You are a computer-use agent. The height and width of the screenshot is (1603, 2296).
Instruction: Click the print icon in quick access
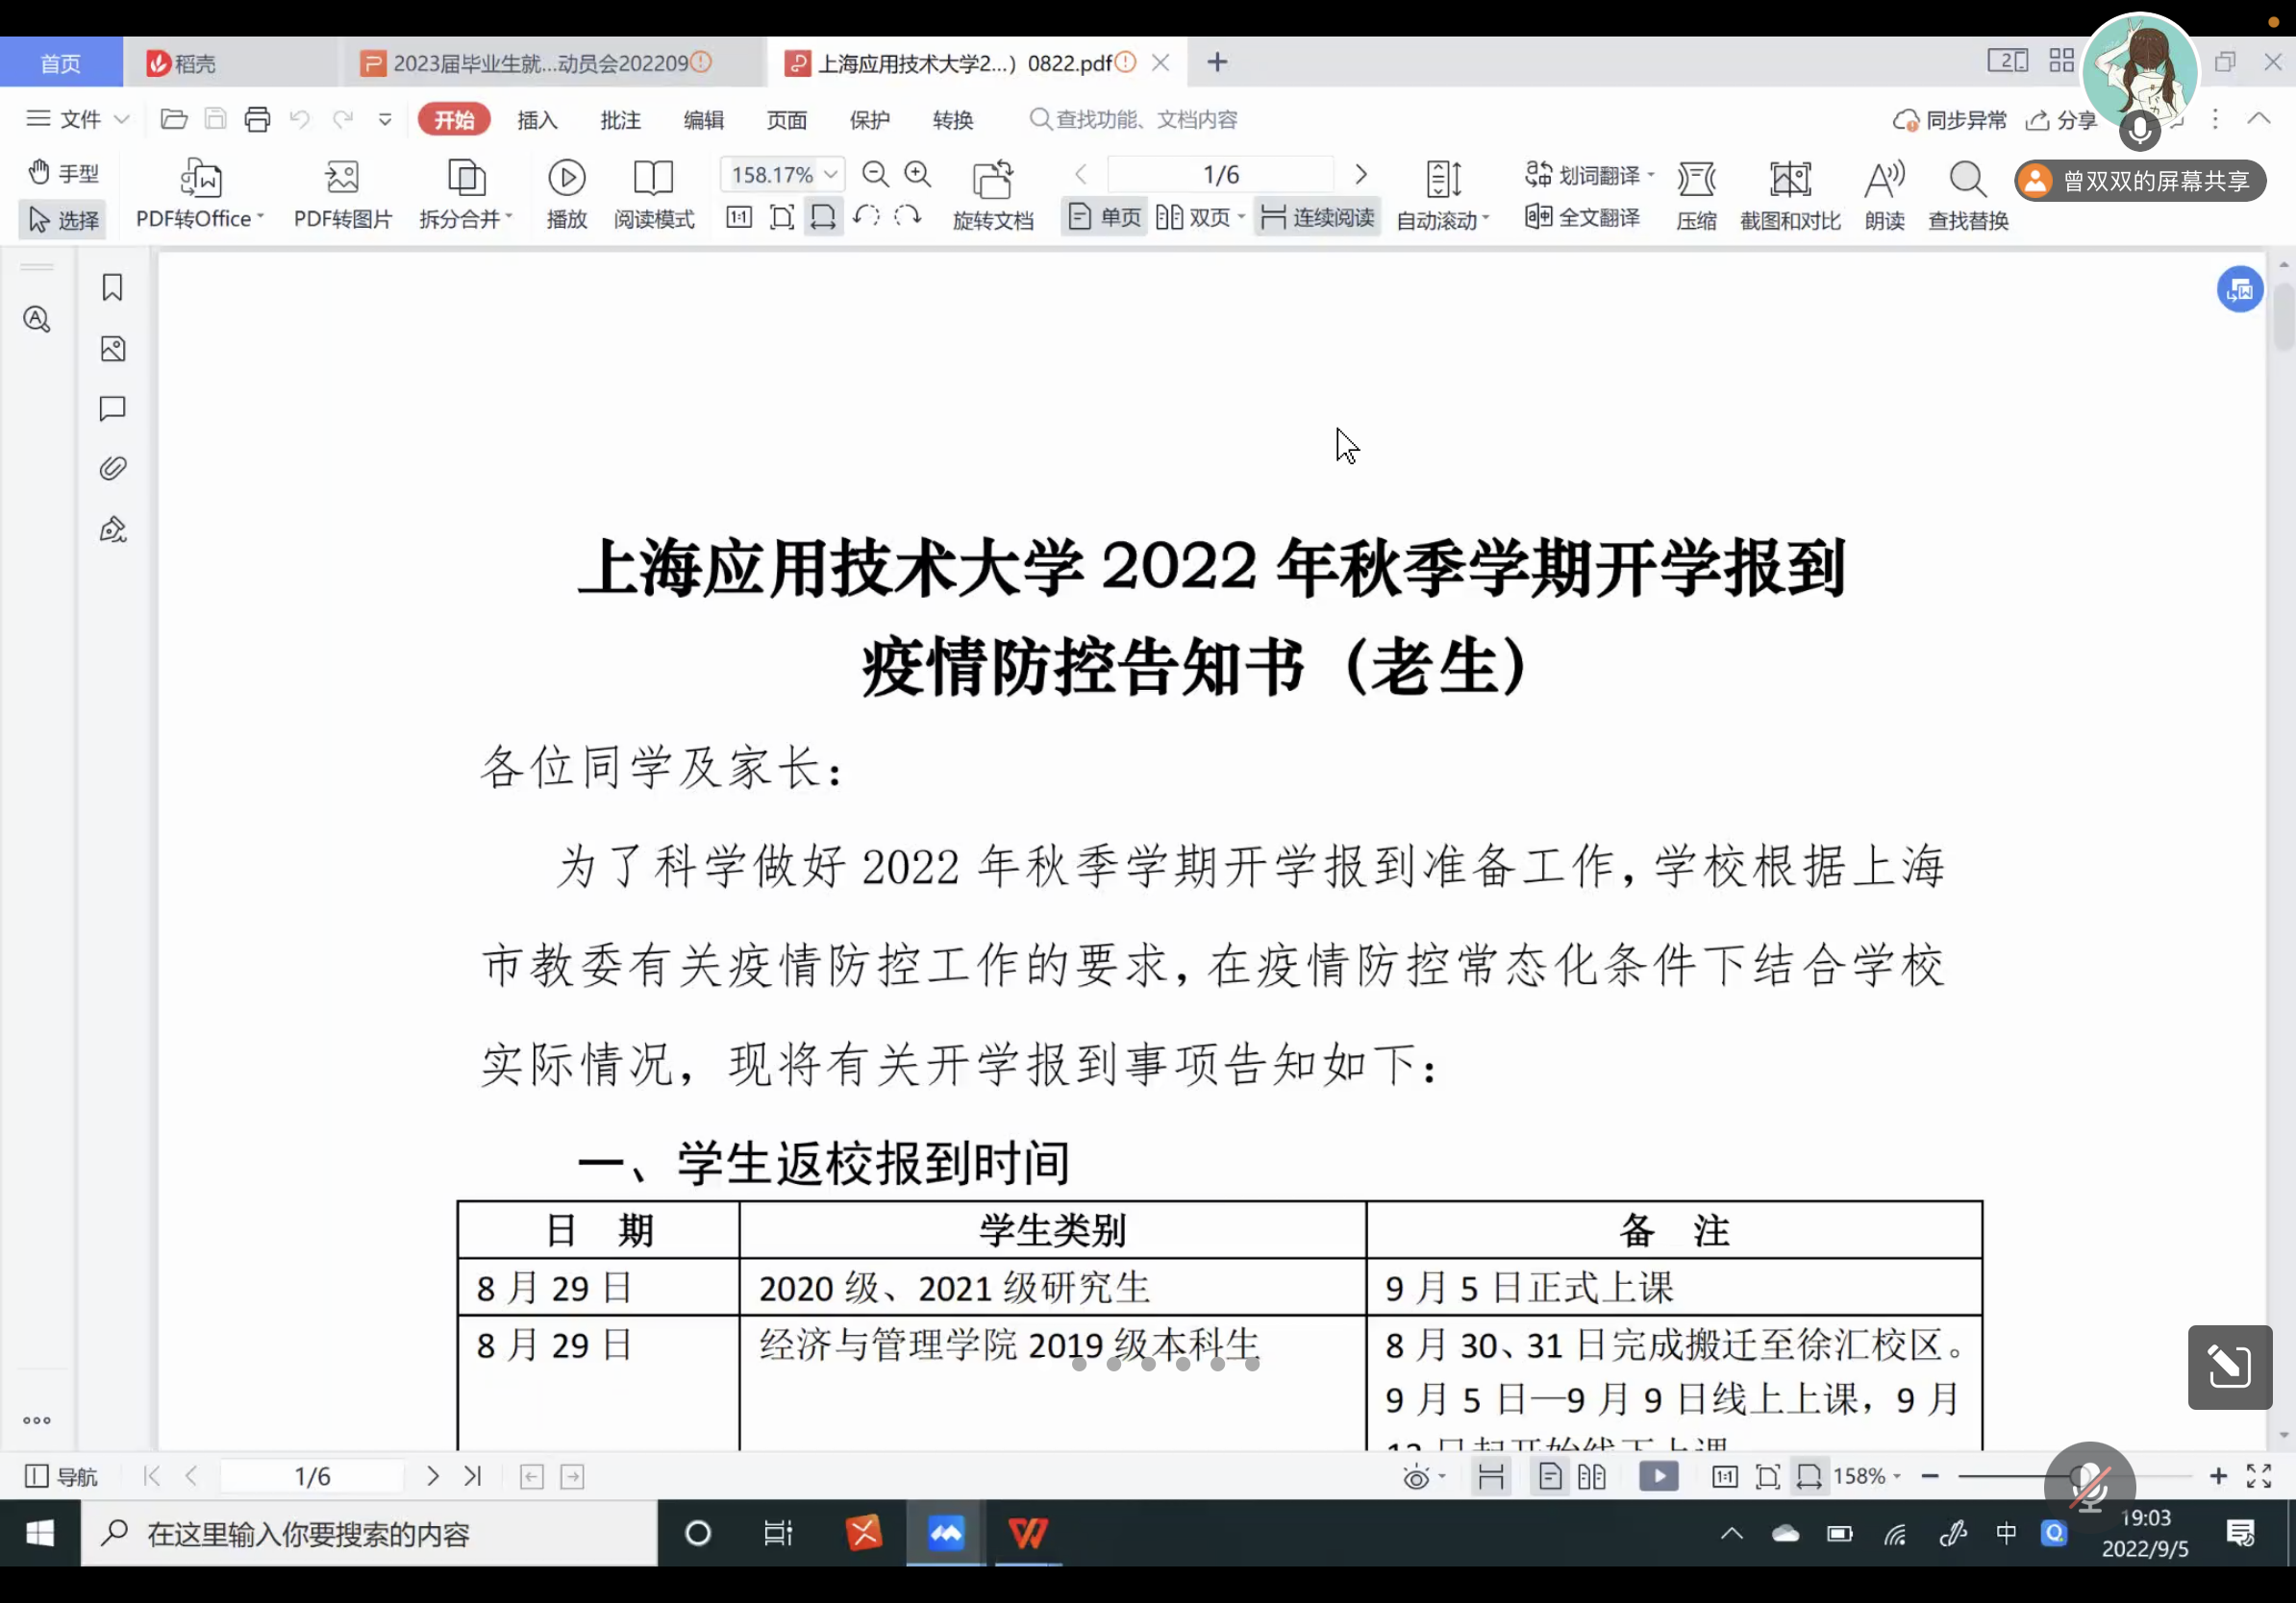(257, 120)
